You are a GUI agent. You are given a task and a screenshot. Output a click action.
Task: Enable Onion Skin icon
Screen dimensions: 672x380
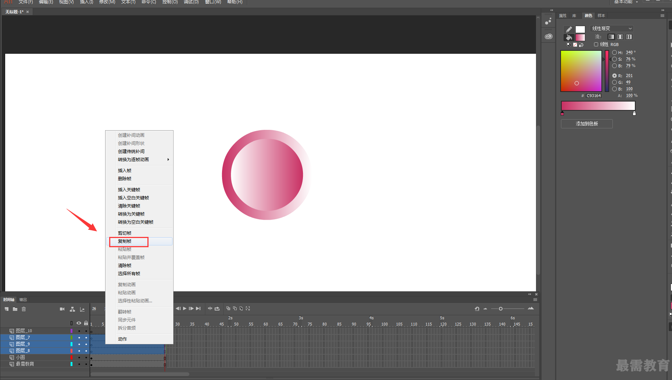click(228, 308)
